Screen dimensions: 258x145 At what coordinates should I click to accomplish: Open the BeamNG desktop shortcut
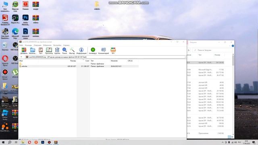coord(5,128)
